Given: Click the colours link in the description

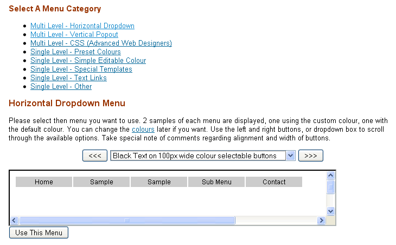Looking at the screenshot, I should (143, 130).
